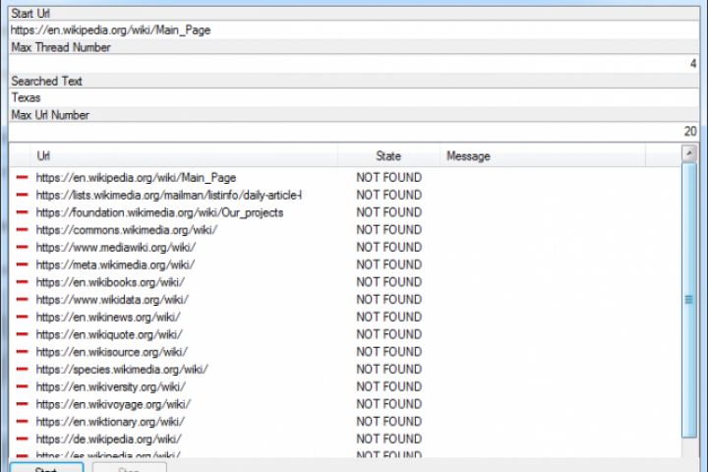
Task: Click red icon next to foundation.wikimedia.org row
Action: click(x=22, y=212)
